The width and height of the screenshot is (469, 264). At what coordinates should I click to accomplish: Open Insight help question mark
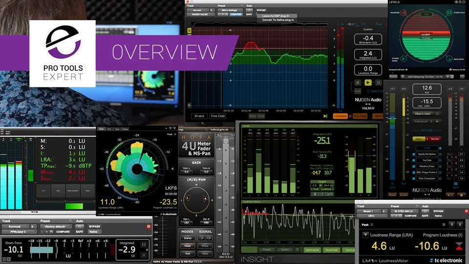(x=297, y=249)
